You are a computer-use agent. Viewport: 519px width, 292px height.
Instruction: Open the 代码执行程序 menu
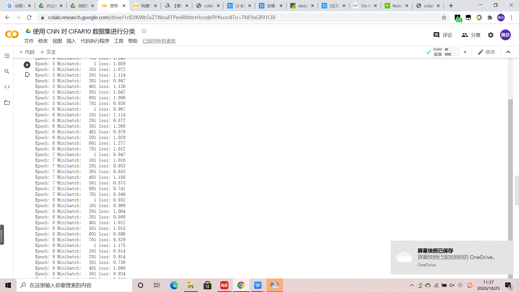click(x=95, y=41)
